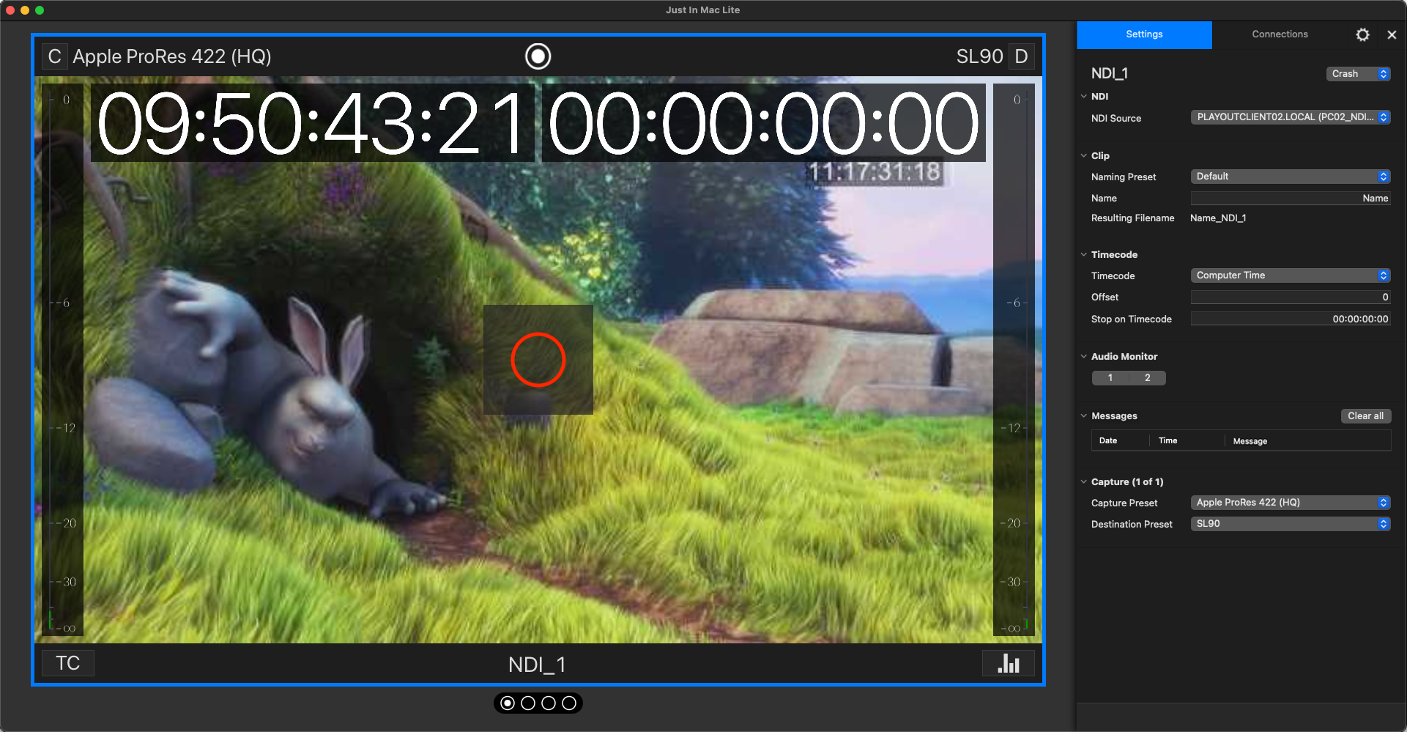Collapse the Timecode section

1084,254
